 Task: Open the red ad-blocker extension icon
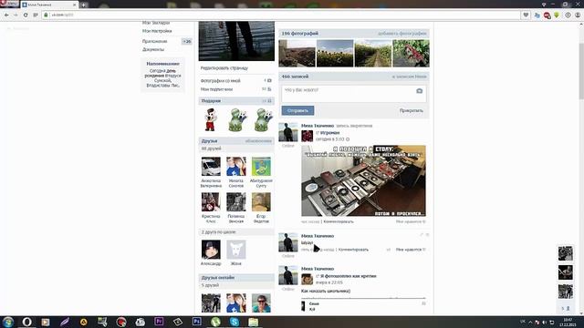[x=547, y=15]
